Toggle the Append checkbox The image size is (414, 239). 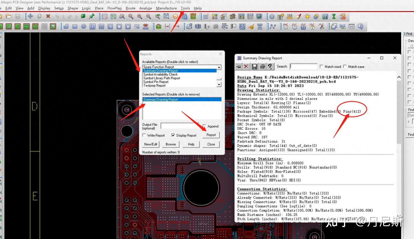pyautogui.click(x=204, y=126)
